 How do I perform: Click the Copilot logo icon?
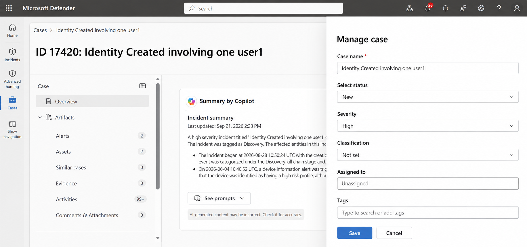[x=191, y=101]
